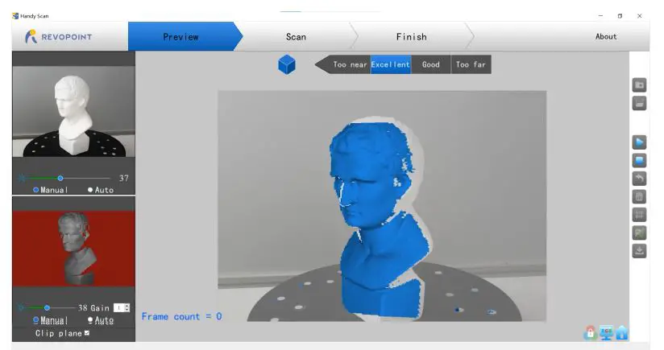Click the export download icon

coord(639,251)
